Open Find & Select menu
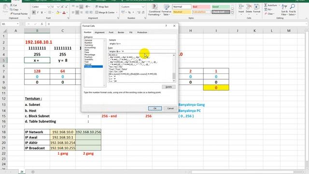309x174 pixels. [x=293, y=10]
